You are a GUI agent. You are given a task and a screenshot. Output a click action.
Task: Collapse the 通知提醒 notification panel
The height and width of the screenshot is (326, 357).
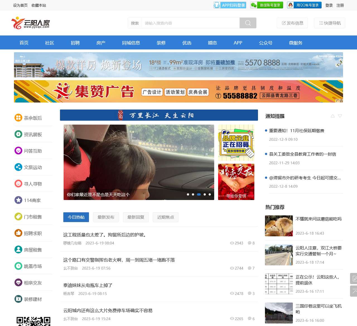(x=332, y=116)
